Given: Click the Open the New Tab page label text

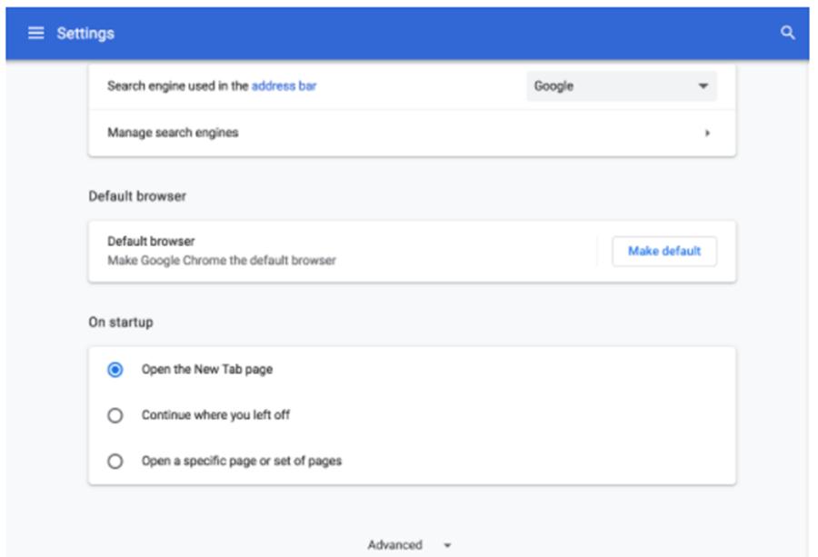Looking at the screenshot, I should click(206, 370).
